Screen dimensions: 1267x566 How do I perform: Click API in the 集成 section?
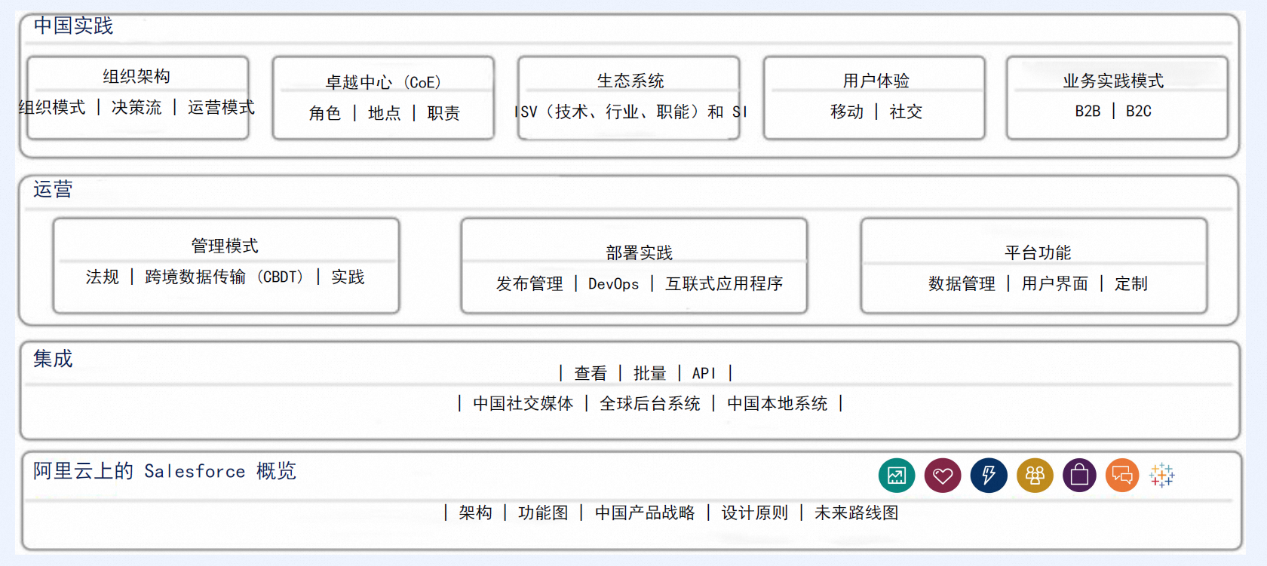tap(704, 373)
